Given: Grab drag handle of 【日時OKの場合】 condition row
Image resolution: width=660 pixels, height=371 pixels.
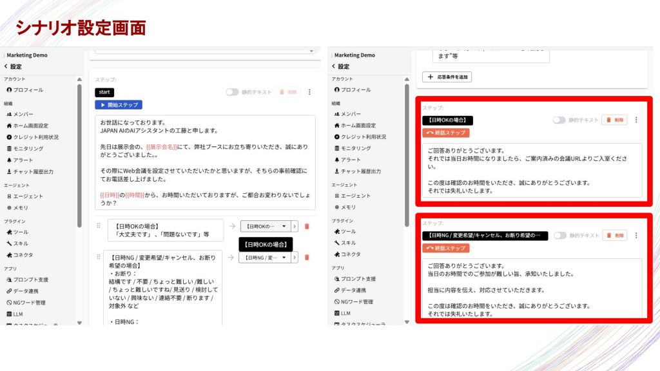Looking at the screenshot, I should tap(99, 225).
